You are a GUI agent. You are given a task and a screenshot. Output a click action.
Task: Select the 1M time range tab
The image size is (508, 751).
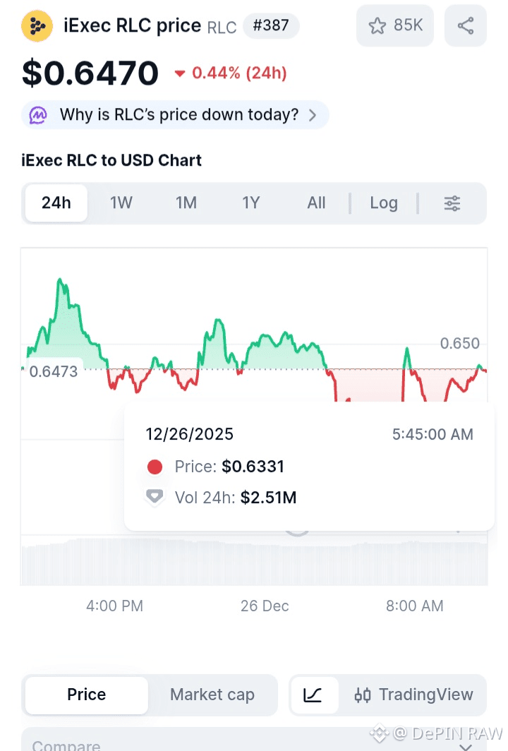coord(186,203)
